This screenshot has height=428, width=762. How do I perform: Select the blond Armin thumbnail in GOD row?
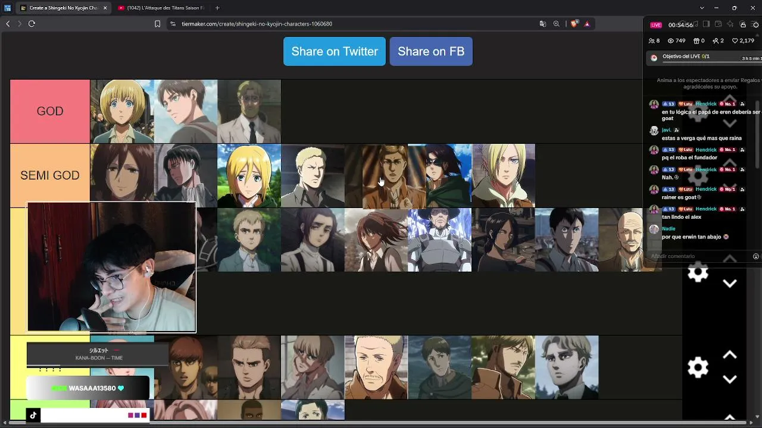pyautogui.click(x=122, y=111)
